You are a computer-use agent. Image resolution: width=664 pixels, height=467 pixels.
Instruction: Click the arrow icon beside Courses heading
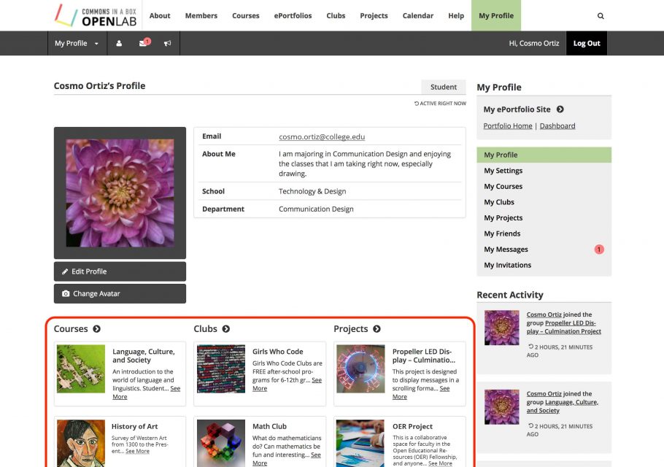point(97,329)
